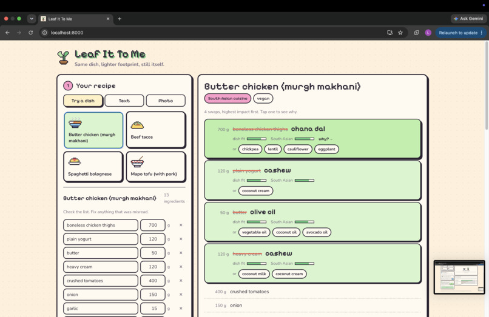
Task: Expand the olive oil swap card
Action: click(x=313, y=222)
